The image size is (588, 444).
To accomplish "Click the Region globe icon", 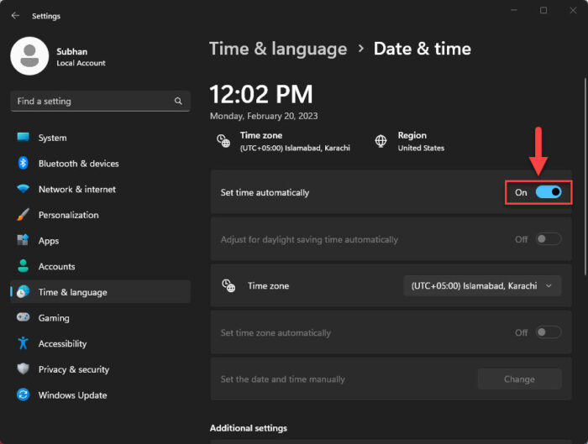I will 381,141.
